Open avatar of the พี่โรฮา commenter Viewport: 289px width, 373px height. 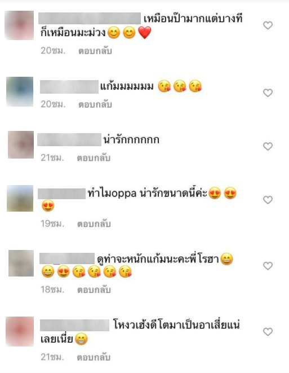coord(21,263)
